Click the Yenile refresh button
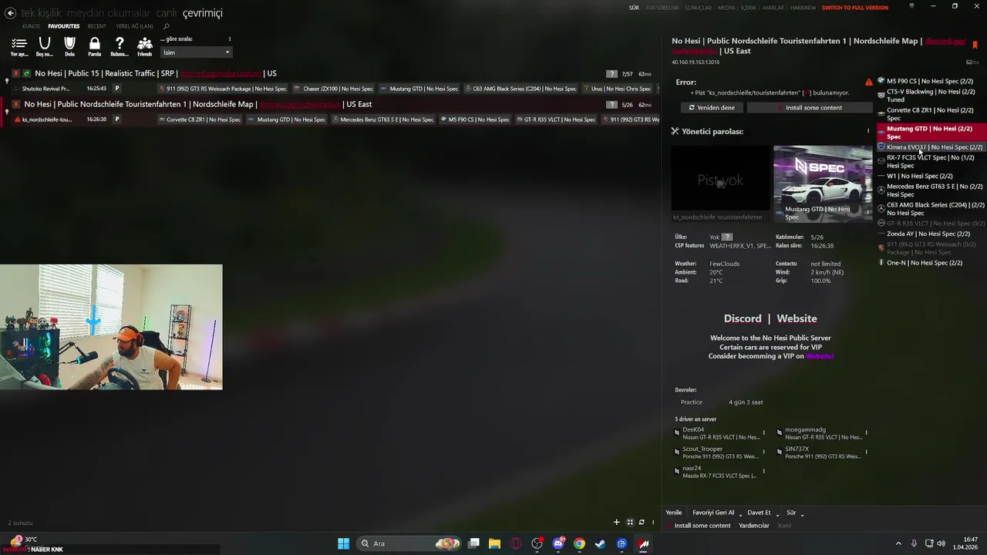The image size is (987, 555). [674, 513]
